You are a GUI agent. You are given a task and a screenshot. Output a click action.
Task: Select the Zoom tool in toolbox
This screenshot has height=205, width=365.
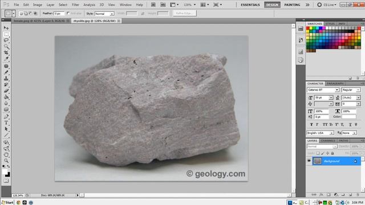click(x=6, y=161)
